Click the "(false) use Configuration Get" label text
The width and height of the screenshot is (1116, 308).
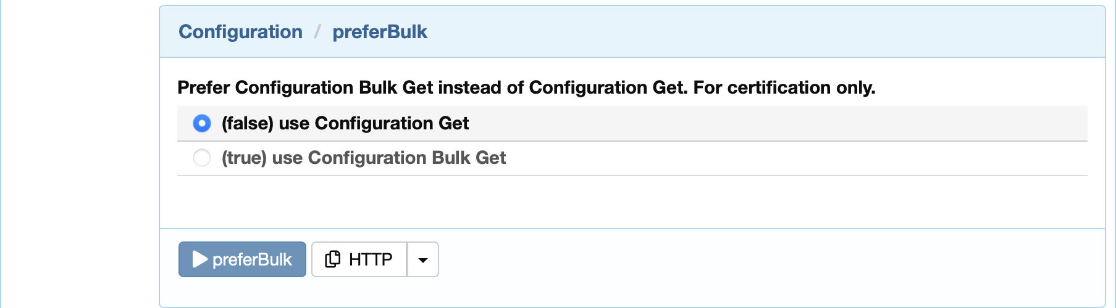345,123
